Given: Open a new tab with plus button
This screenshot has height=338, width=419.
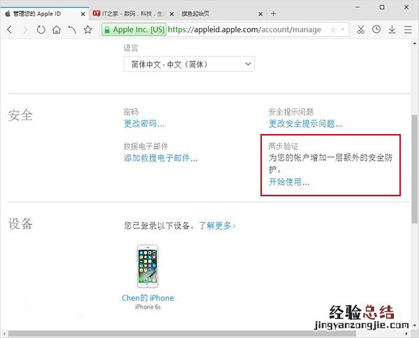Looking at the screenshot, I should point(273,14).
